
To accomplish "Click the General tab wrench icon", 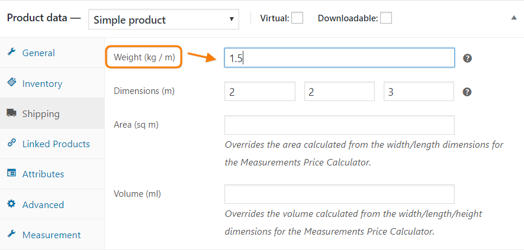I will (x=11, y=52).
